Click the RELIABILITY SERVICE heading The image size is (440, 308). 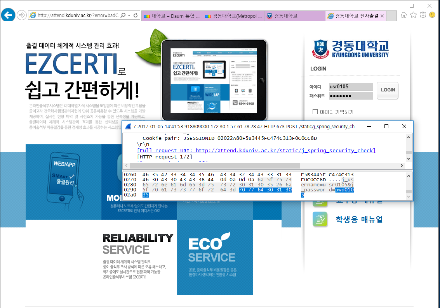(x=137, y=244)
